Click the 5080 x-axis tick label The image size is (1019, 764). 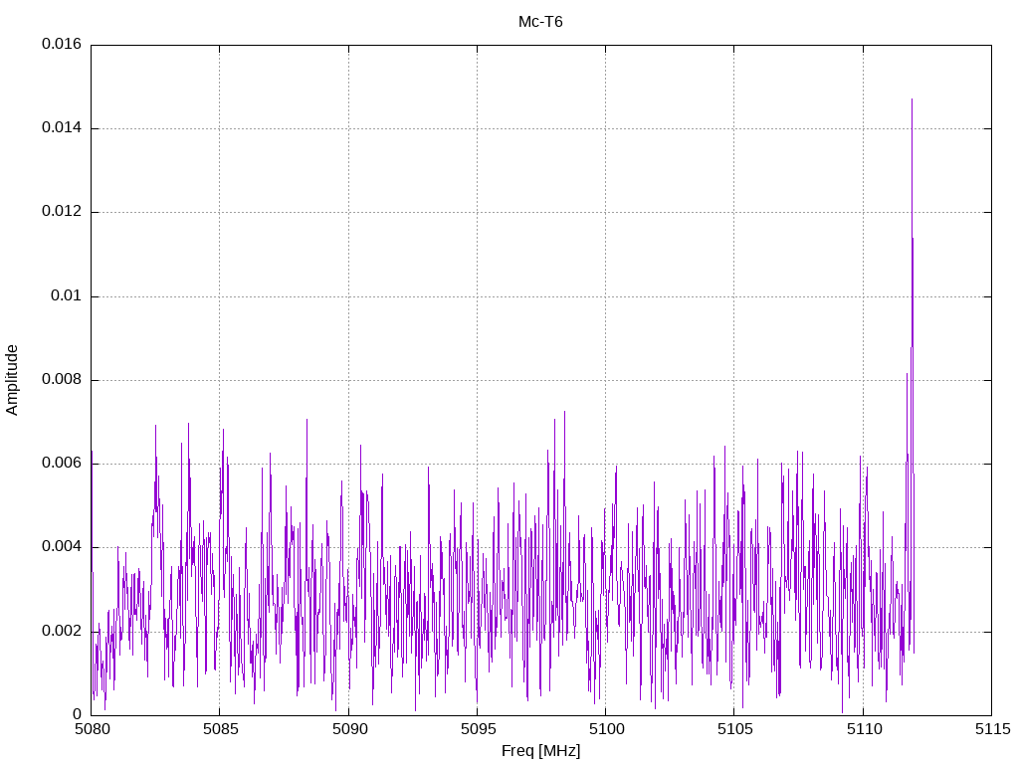(x=92, y=730)
